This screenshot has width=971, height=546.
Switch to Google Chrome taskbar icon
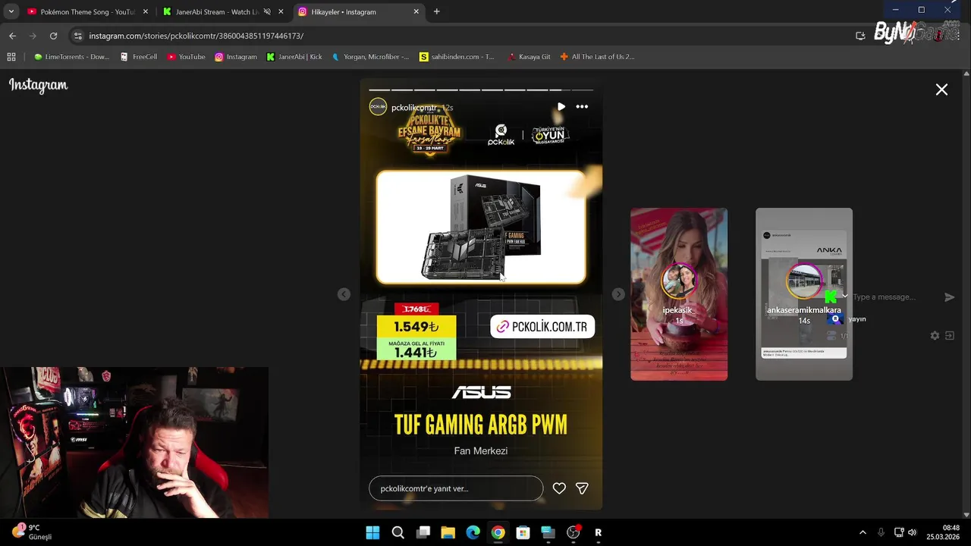(498, 532)
